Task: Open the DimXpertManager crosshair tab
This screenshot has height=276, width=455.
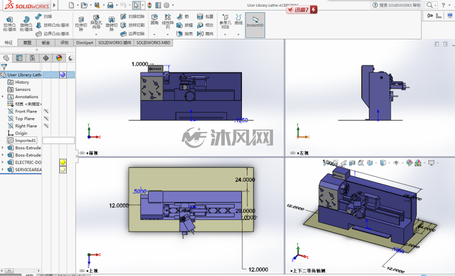Action: point(46,58)
